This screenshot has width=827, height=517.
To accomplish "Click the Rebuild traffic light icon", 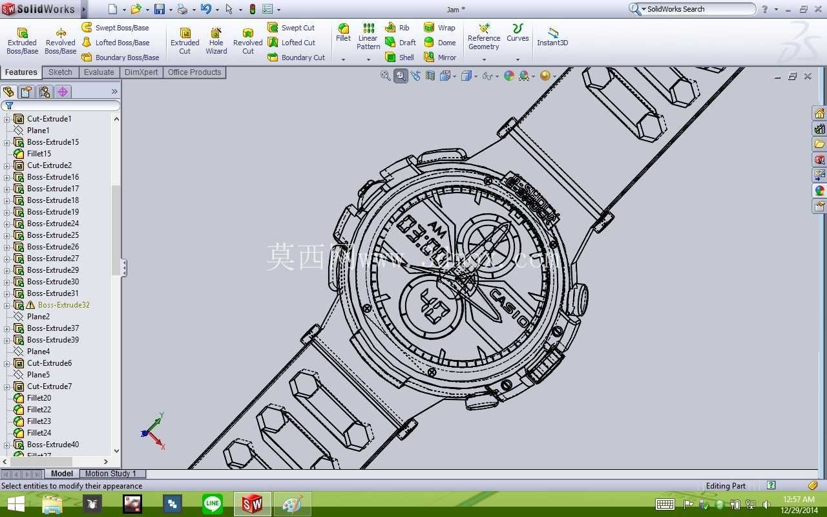I will coord(252,9).
